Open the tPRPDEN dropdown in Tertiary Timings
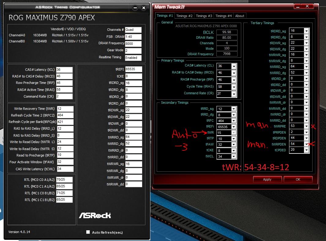Viewport: 326px width, 241px height. pos(306,132)
